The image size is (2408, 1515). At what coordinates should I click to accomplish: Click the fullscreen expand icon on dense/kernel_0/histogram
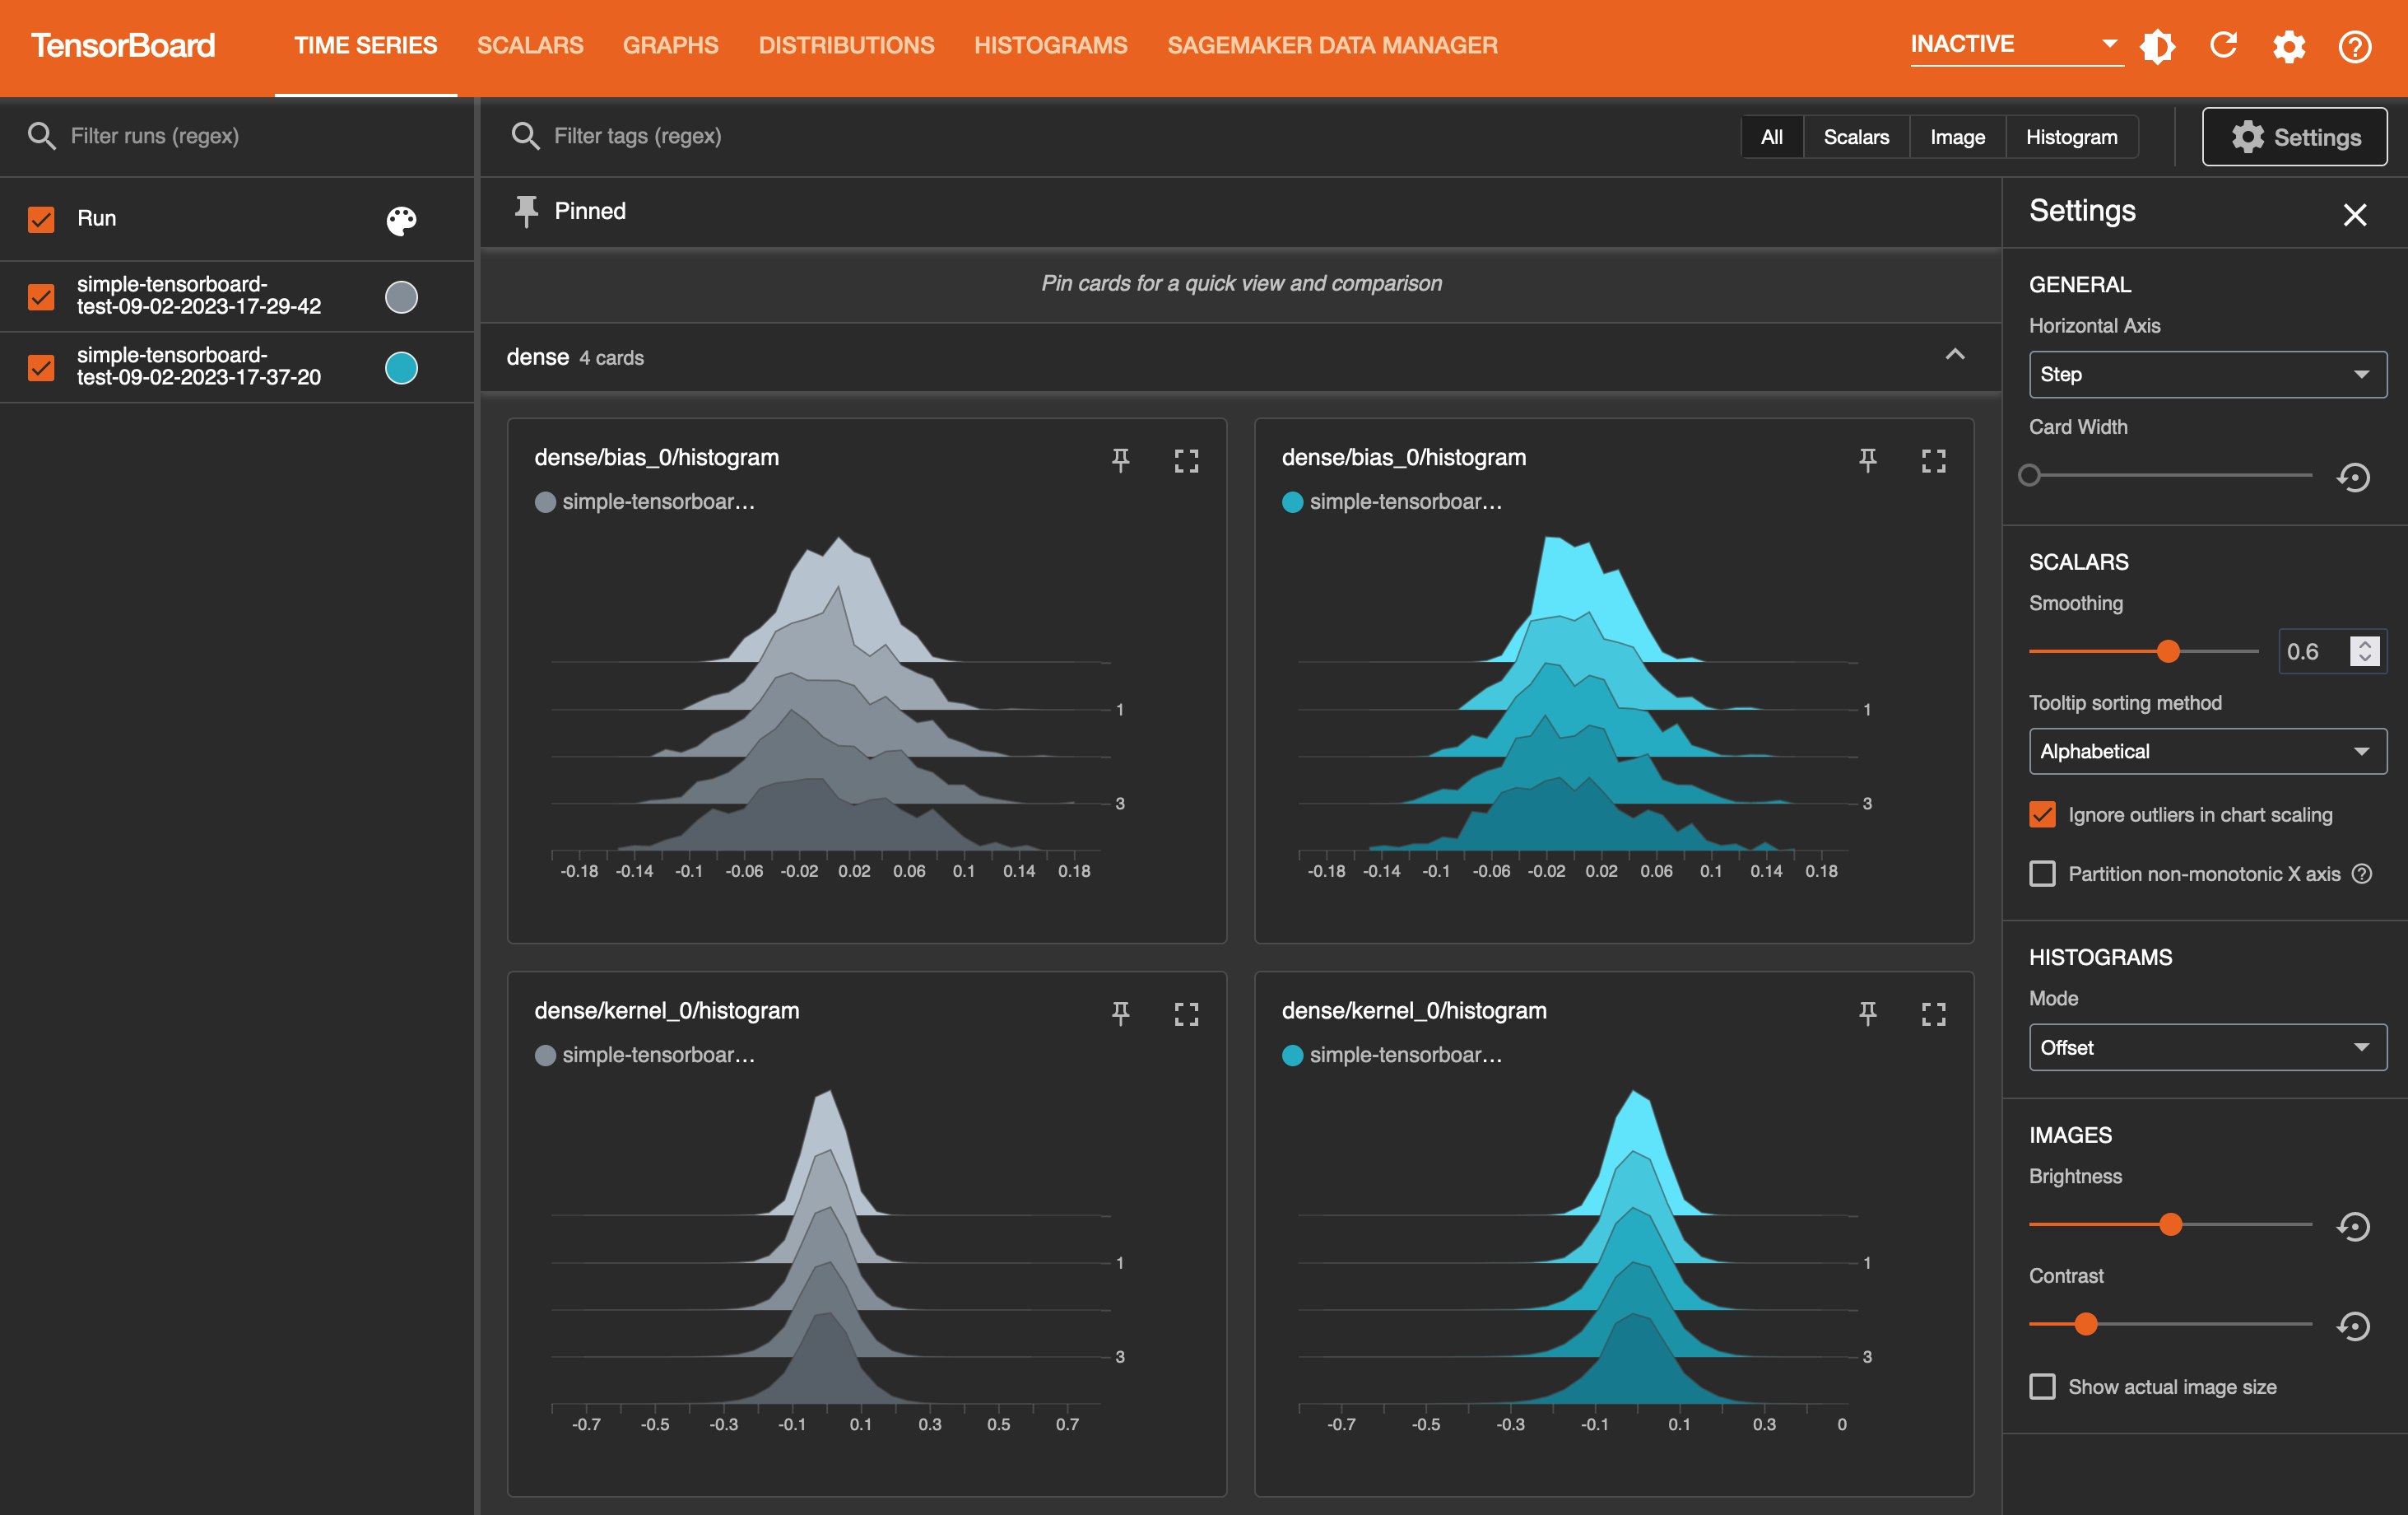[x=1188, y=1012]
